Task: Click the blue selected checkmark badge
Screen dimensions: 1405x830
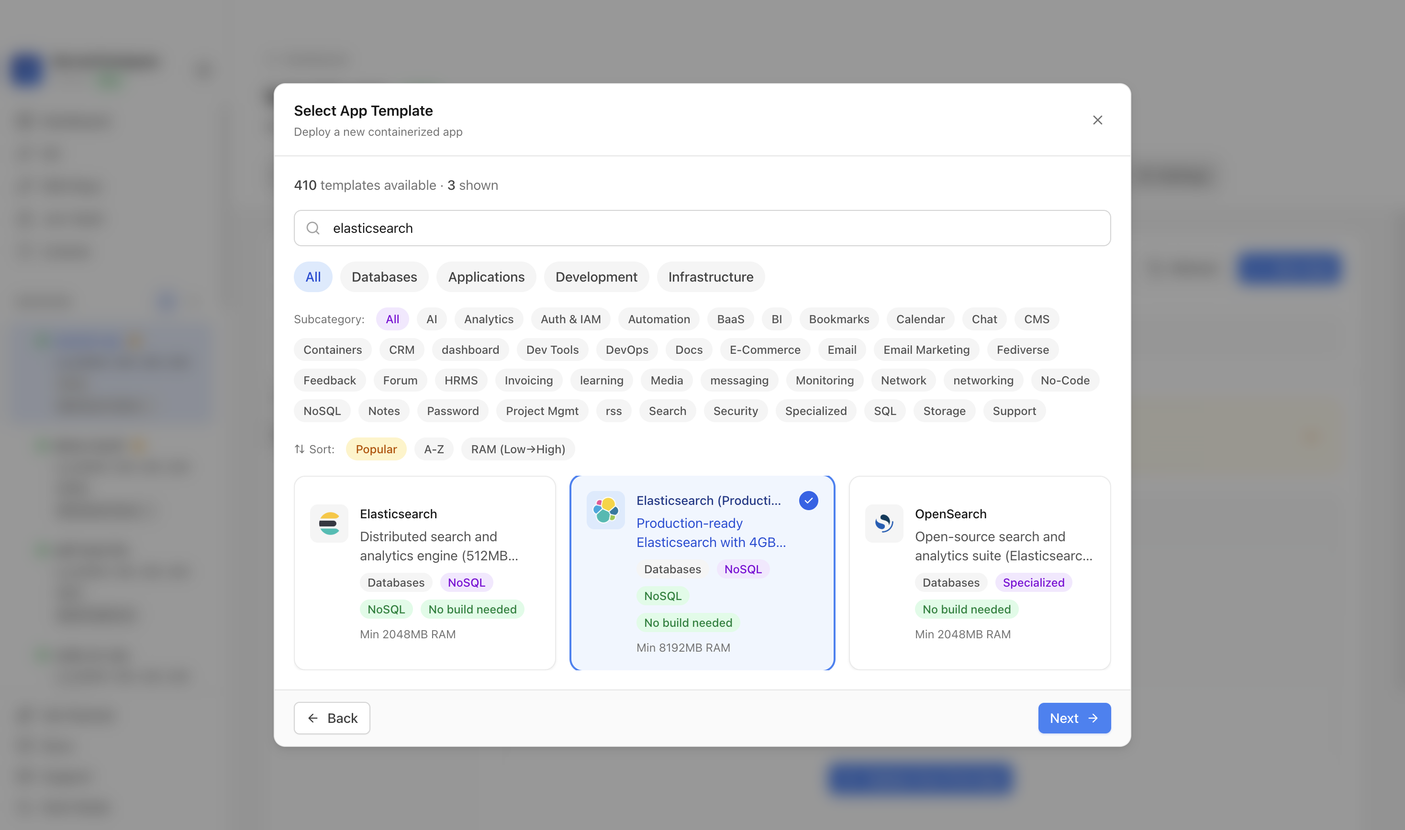Action: click(808, 501)
